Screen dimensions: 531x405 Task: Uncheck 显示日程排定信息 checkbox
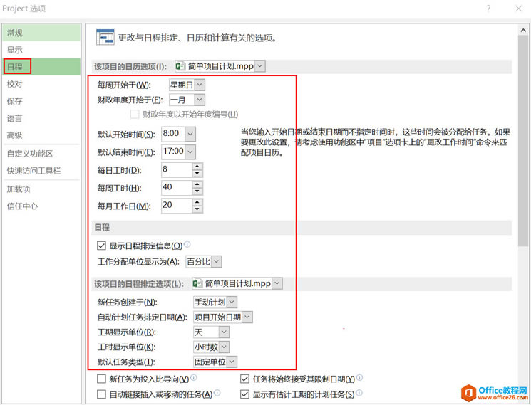[101, 246]
